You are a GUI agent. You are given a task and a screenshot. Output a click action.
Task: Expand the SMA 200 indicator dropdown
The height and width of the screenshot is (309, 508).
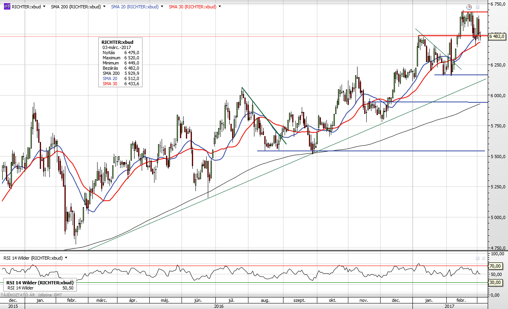[x=104, y=7]
